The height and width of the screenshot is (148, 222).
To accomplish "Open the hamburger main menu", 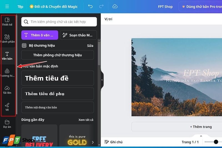I will (x=7, y=6).
